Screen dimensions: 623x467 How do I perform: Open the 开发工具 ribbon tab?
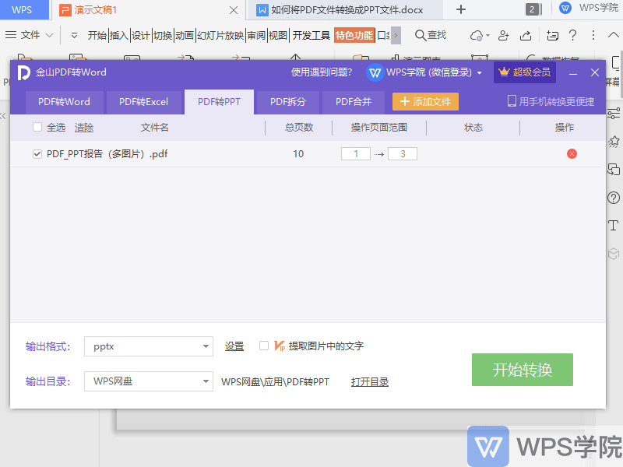click(311, 35)
